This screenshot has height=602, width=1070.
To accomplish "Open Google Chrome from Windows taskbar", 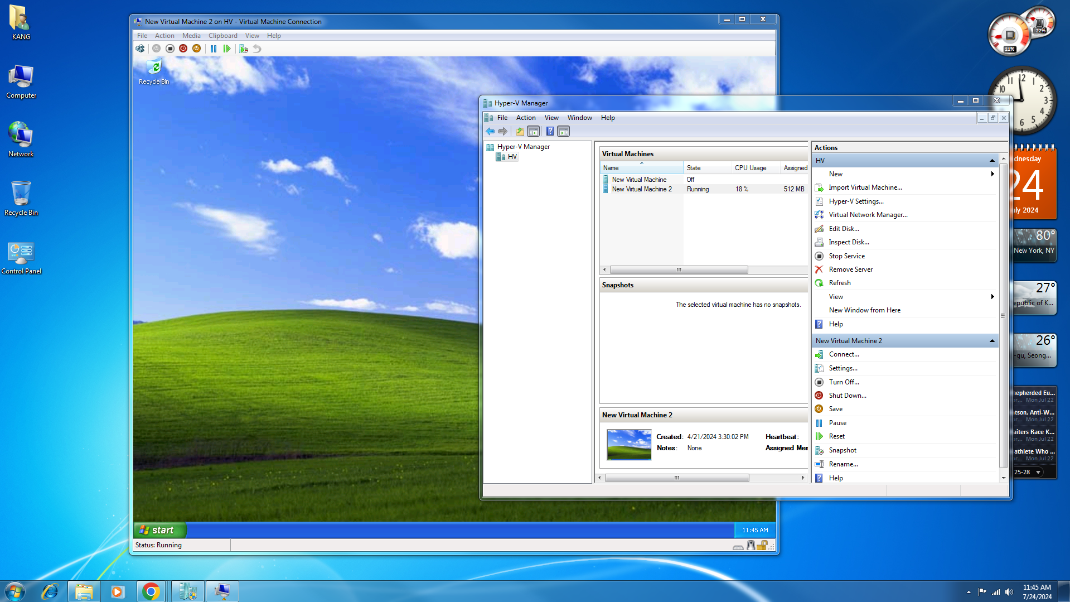I will coord(151,591).
